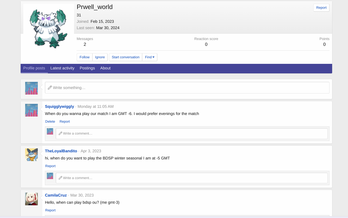Select the Profile posts tab
The height and width of the screenshot is (218, 348).
pyautogui.click(x=34, y=68)
